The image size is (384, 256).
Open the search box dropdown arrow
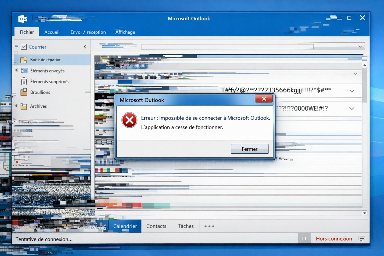(x=360, y=46)
